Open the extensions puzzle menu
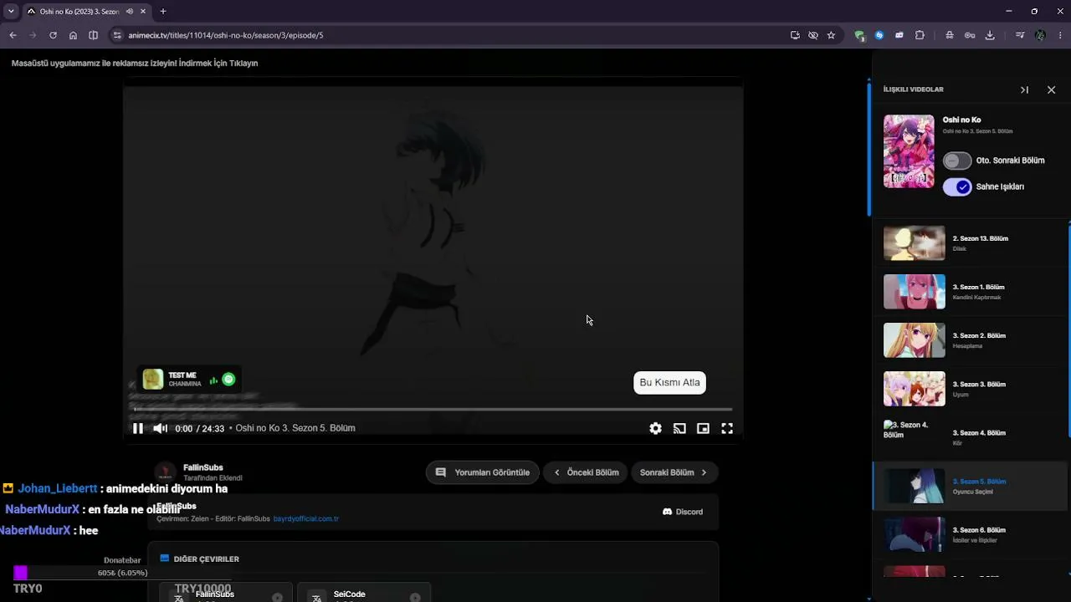This screenshot has height=602, width=1071. 920,35
